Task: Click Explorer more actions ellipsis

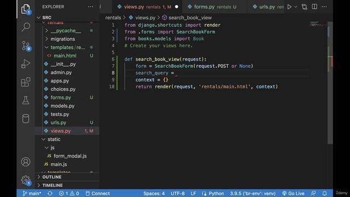Action: click(x=91, y=7)
